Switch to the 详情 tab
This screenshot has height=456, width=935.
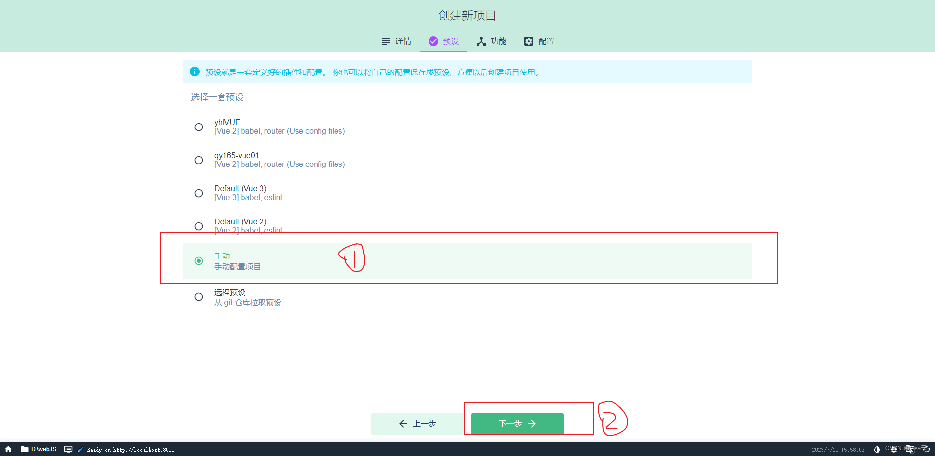(402, 41)
